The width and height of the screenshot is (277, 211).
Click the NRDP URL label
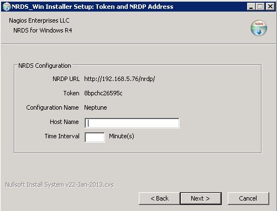[66, 79]
